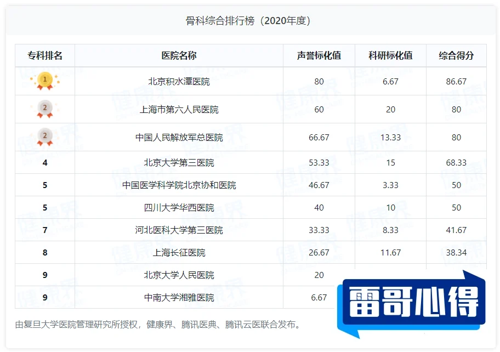The height and width of the screenshot is (352, 500).
Task: Click reputation value 46.67
Action: 319,185
